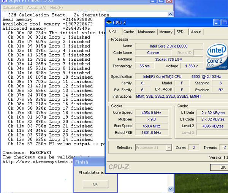Minimize the CPU-Z window
Screen dimensions: 228x193
[x=217, y=22]
